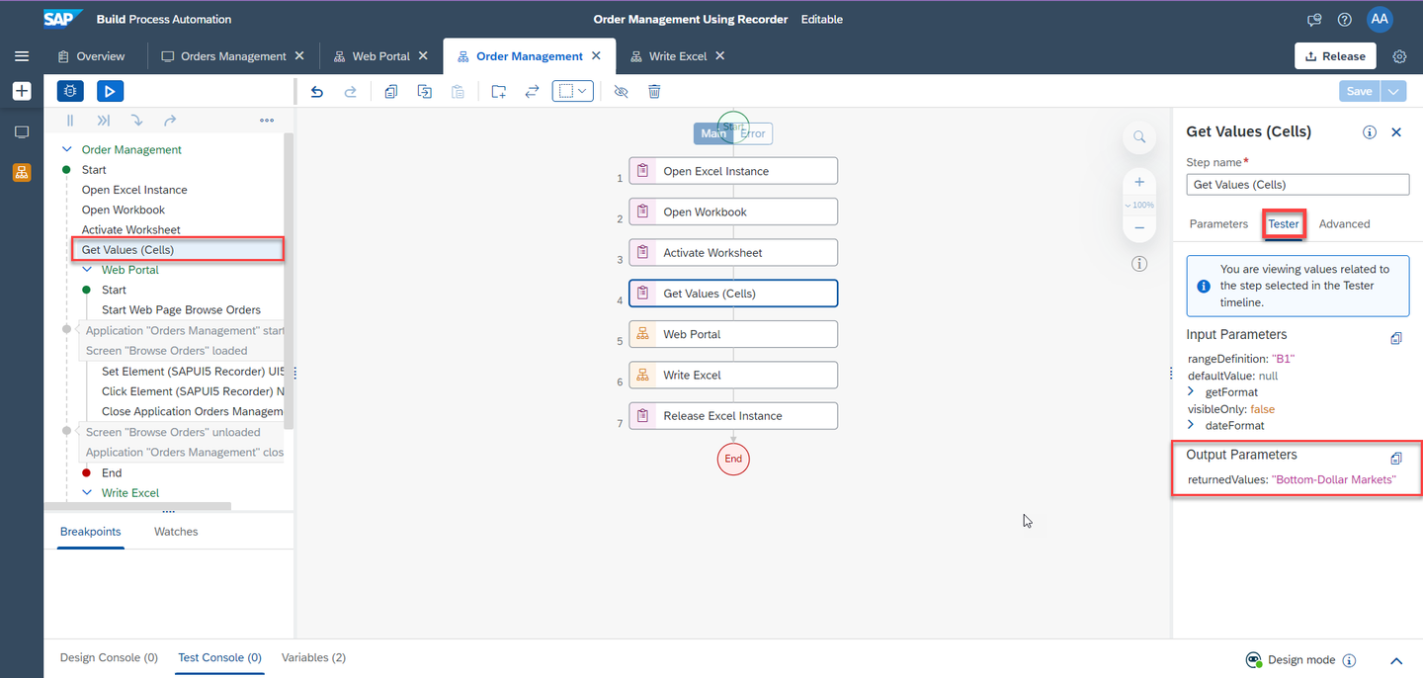Run the automation with the play button
The width and height of the screenshot is (1423, 678).
click(x=110, y=91)
